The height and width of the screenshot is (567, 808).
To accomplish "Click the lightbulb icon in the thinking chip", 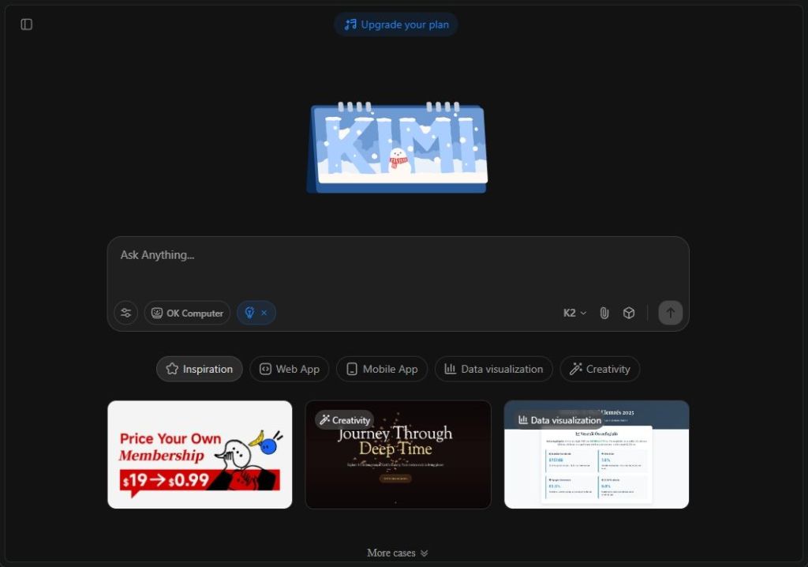I will [248, 313].
